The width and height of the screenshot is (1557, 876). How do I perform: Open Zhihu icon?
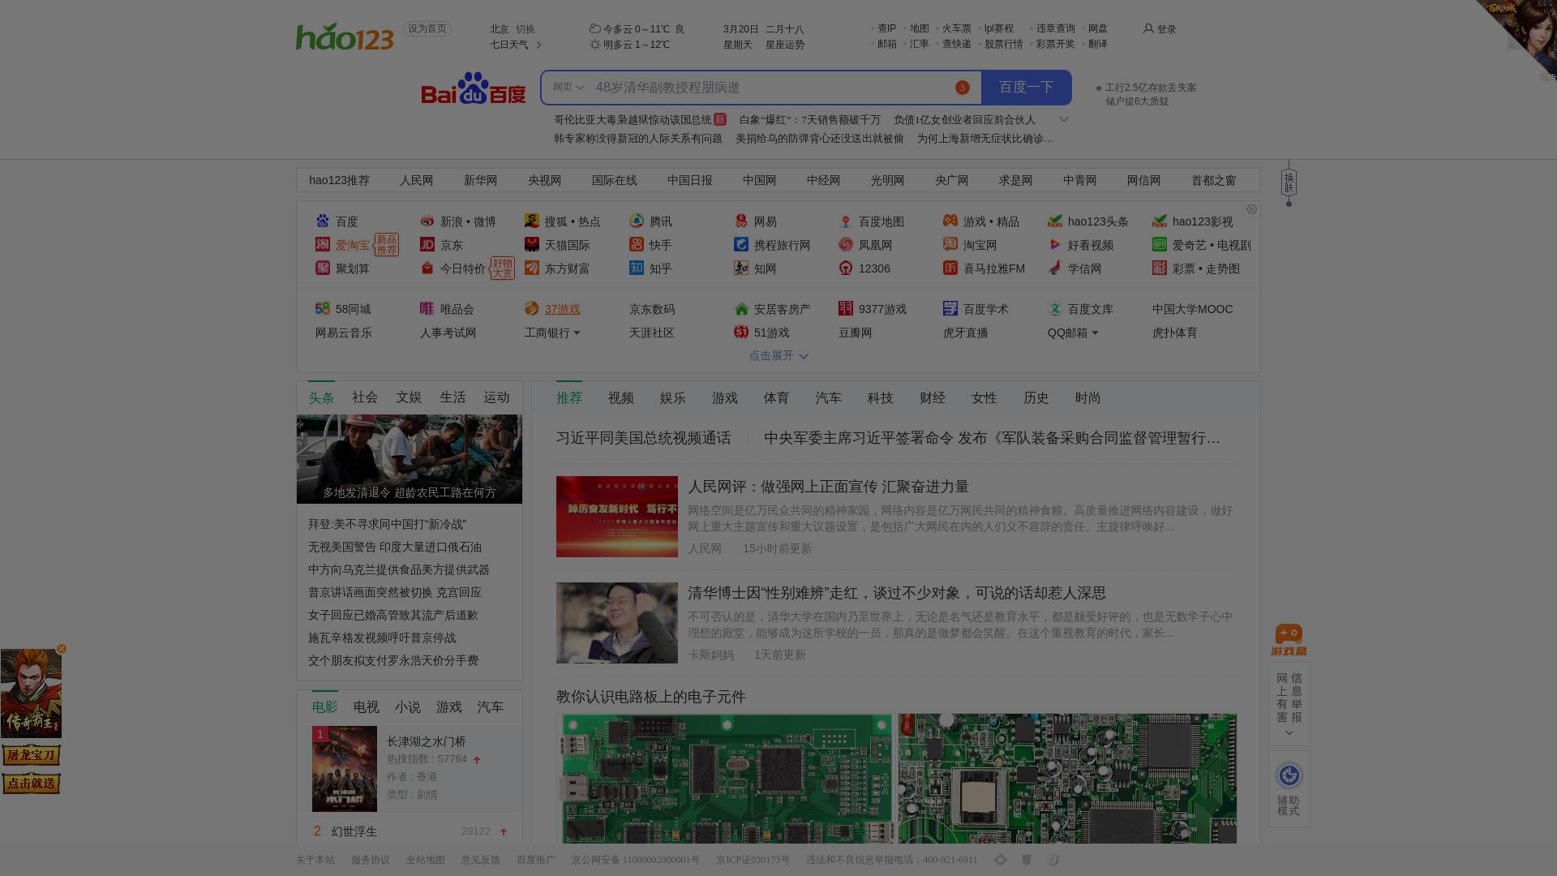click(637, 268)
